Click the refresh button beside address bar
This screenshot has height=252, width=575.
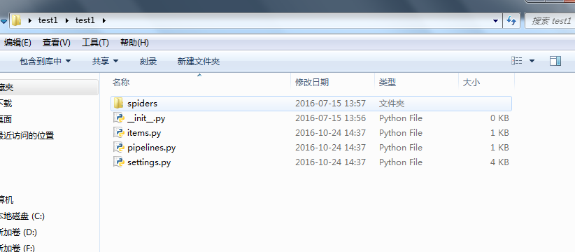pyautogui.click(x=511, y=20)
